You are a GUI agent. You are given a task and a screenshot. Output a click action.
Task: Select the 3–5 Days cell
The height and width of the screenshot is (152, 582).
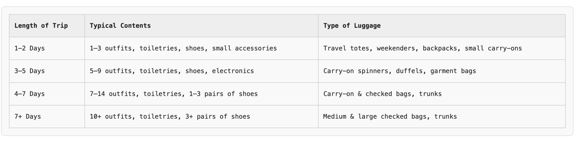(x=47, y=71)
